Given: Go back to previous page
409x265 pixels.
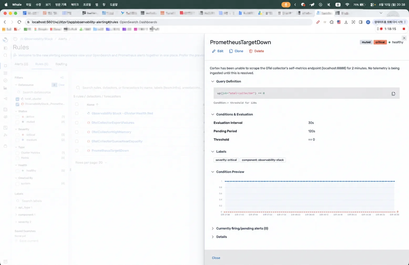Looking at the screenshot, I should tap(5, 22).
